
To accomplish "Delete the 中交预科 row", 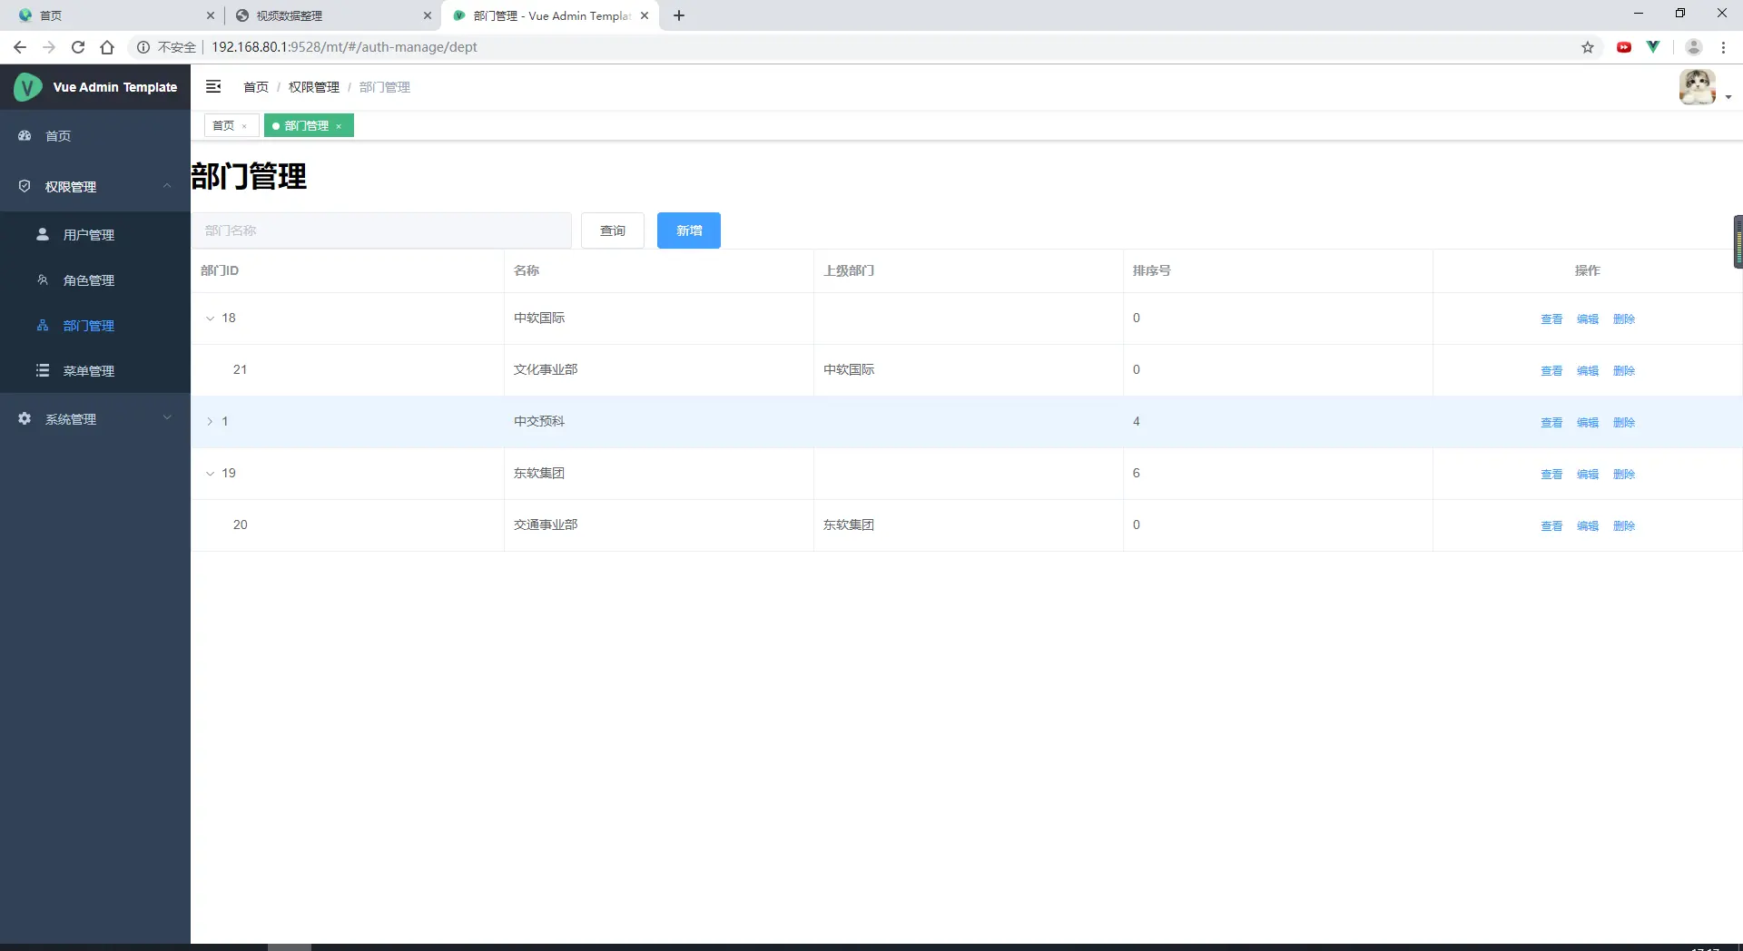I will pyautogui.click(x=1624, y=423).
